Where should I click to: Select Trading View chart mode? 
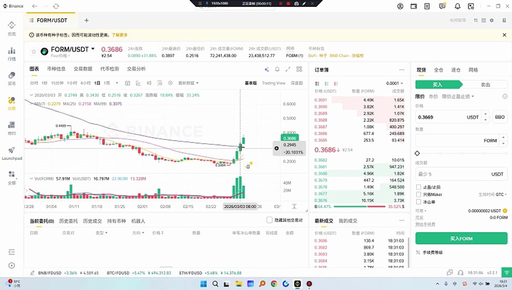click(x=273, y=83)
